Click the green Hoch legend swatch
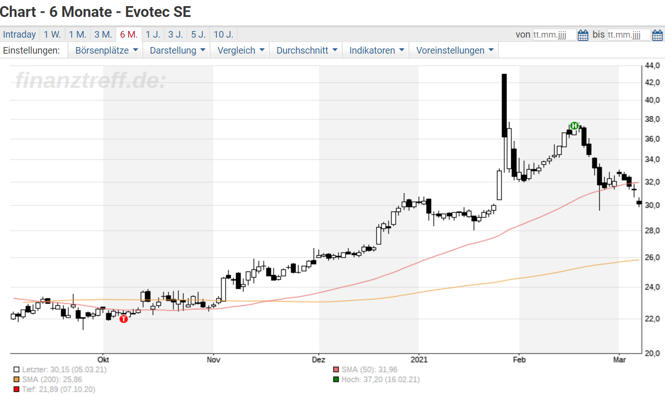Image resolution: width=665 pixels, height=396 pixels. 336,380
